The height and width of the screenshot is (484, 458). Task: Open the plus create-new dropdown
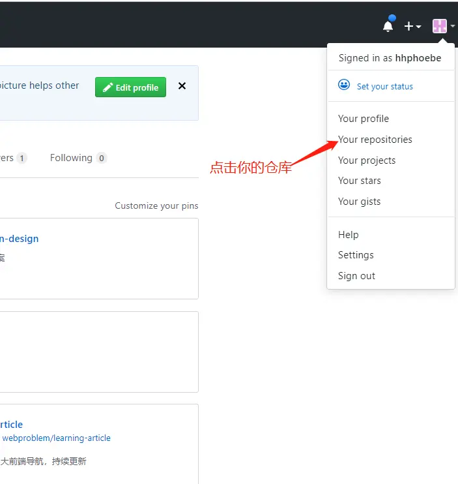tap(412, 26)
